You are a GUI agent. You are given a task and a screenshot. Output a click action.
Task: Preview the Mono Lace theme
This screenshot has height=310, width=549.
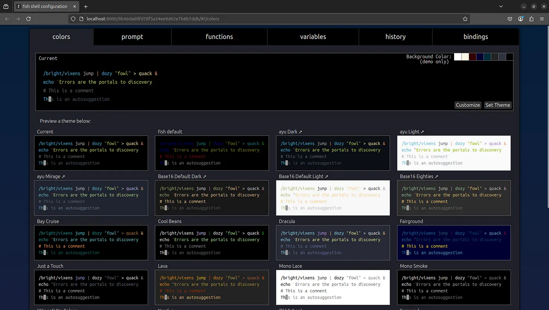tap(333, 287)
